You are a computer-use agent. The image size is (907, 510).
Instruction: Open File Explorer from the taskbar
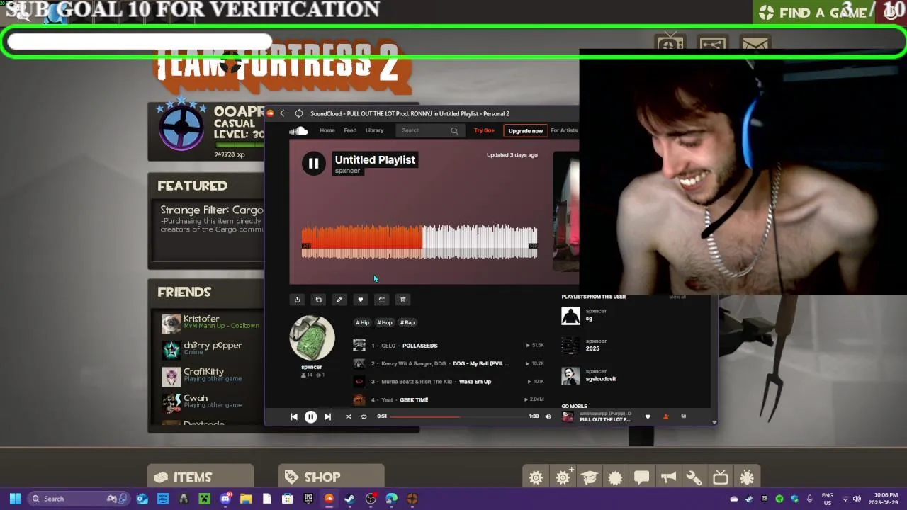pyautogui.click(x=246, y=499)
